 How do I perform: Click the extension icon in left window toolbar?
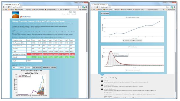(x=84, y=7)
